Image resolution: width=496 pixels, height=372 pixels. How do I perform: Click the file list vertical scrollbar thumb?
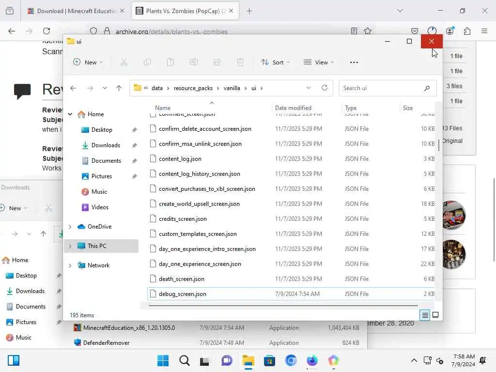(439, 145)
